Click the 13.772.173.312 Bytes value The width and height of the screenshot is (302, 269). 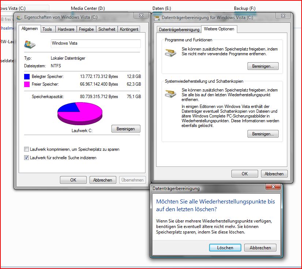99,76
